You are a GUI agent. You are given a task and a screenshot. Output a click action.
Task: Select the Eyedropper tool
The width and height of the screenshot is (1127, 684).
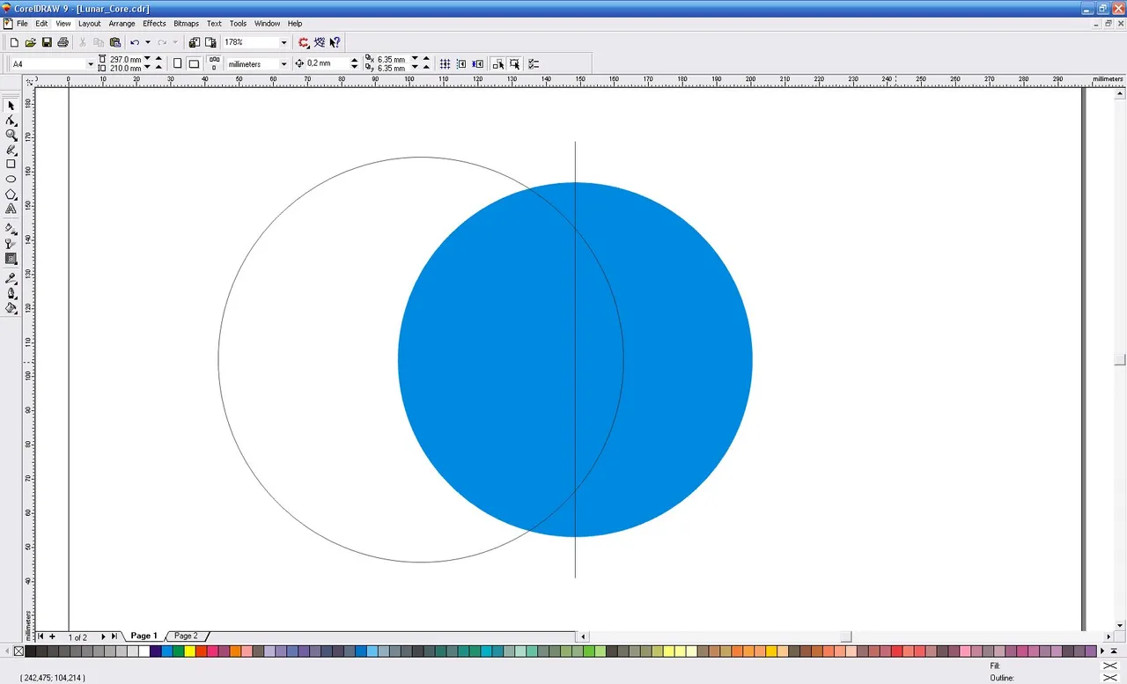pyautogui.click(x=11, y=279)
